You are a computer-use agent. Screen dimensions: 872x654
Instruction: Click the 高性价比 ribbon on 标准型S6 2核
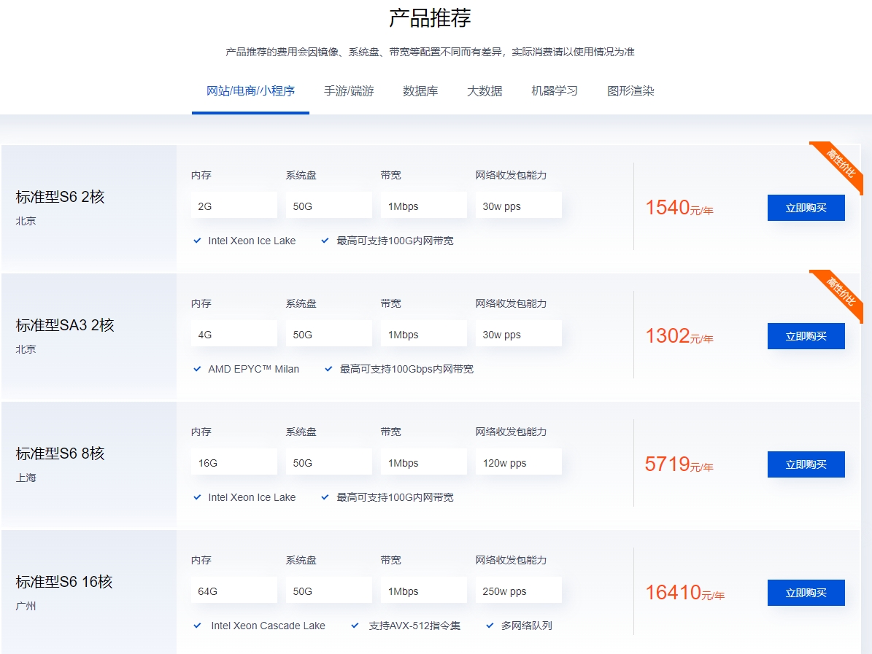[x=841, y=163]
